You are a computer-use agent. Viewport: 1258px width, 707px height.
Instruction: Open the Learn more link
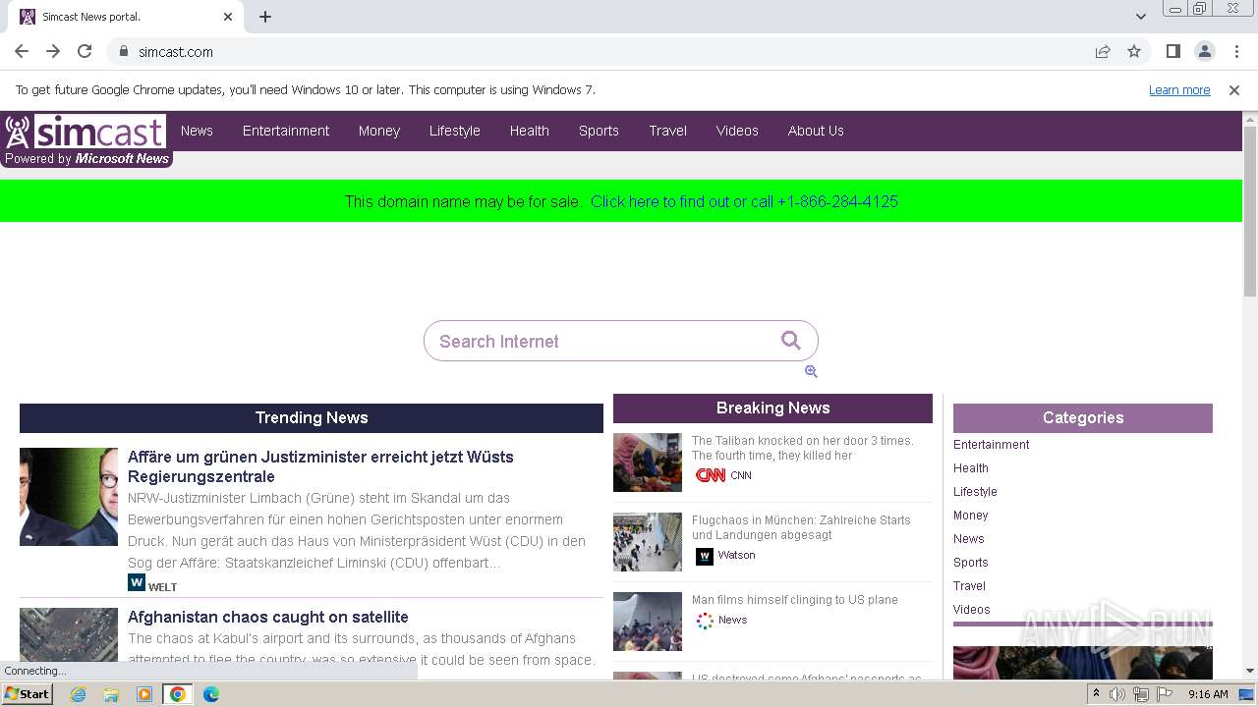1179,90
